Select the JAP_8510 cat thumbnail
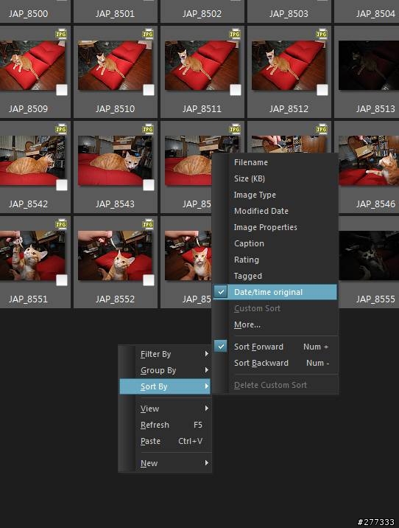The width and height of the screenshot is (399, 528). [x=115, y=66]
